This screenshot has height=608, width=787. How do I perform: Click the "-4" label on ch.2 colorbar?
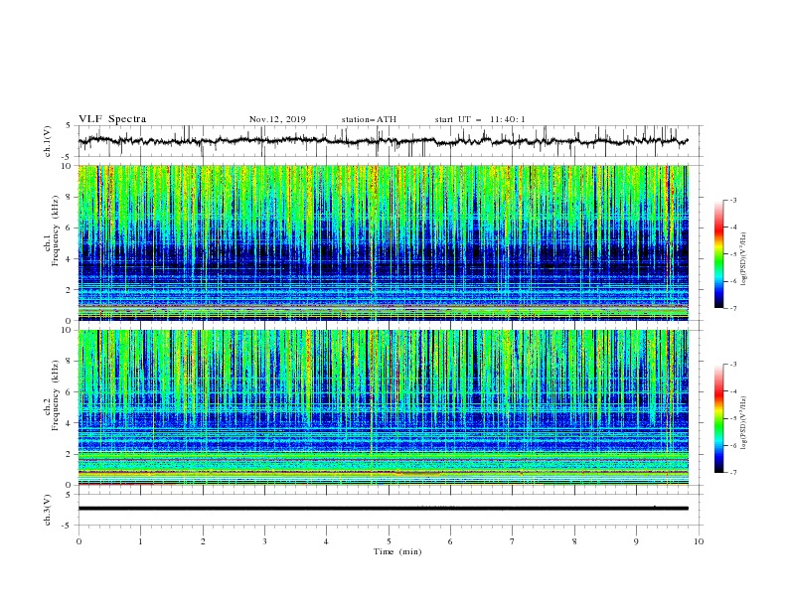tap(733, 391)
